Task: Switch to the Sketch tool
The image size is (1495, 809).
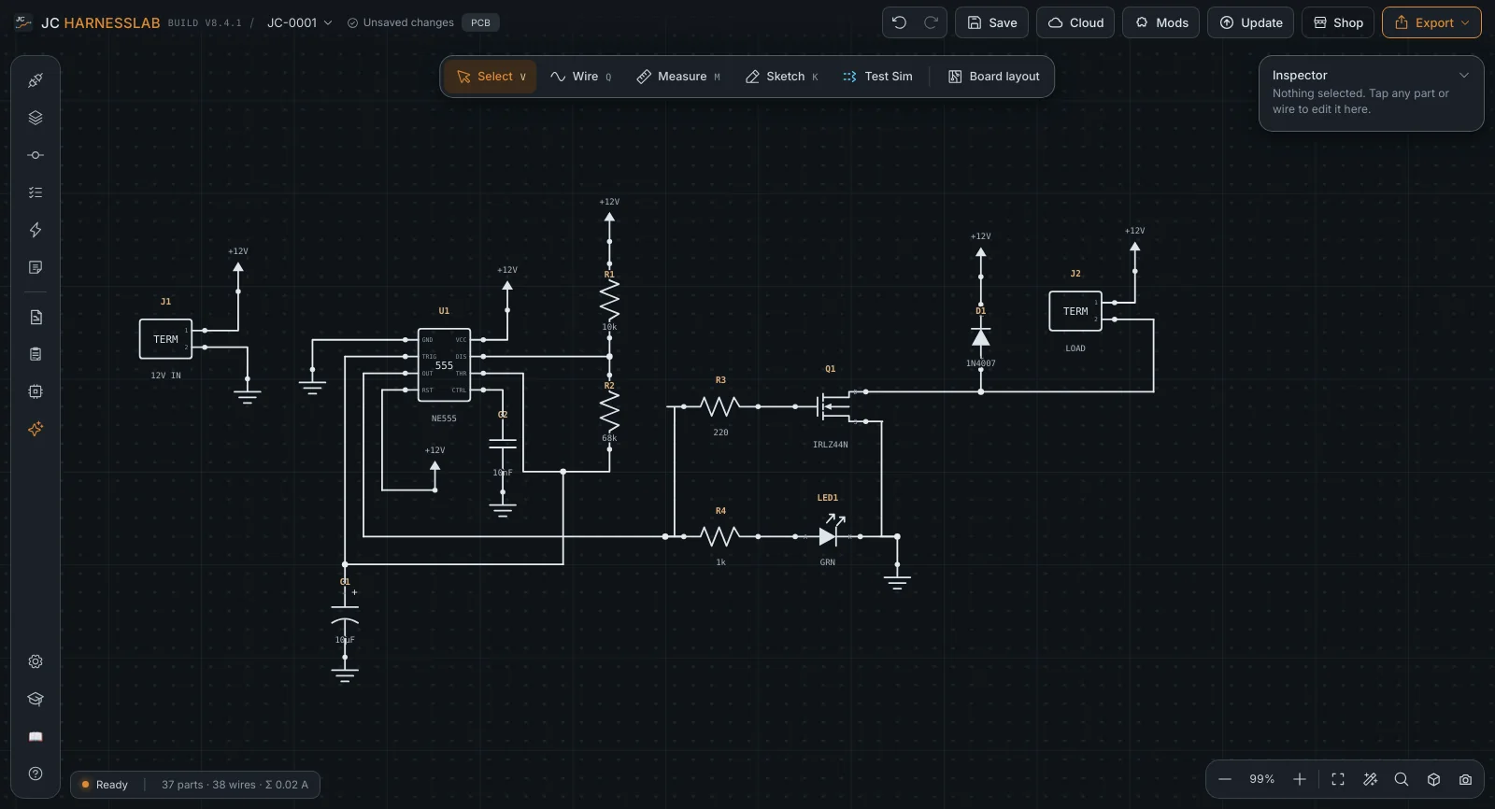Action: tap(781, 77)
